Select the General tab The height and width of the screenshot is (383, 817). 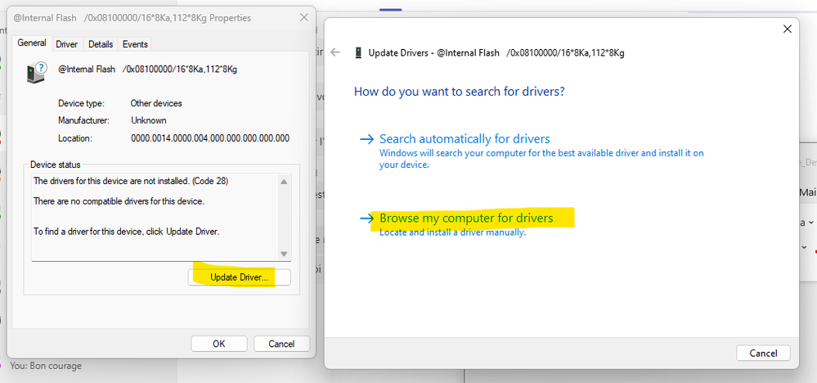point(32,43)
